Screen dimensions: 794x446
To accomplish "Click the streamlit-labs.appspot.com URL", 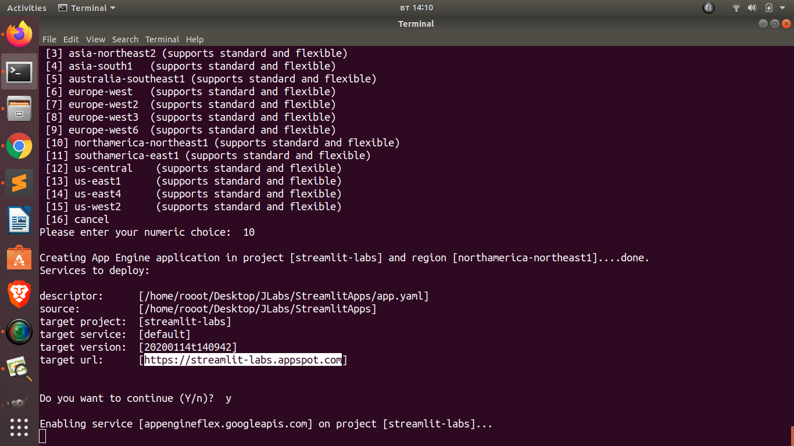I will (x=243, y=360).
